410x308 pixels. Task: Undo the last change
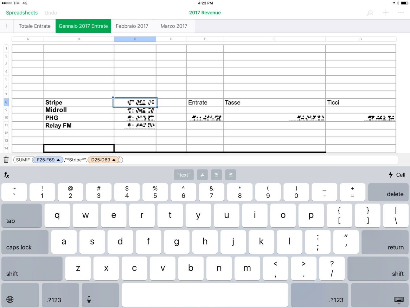click(x=50, y=13)
